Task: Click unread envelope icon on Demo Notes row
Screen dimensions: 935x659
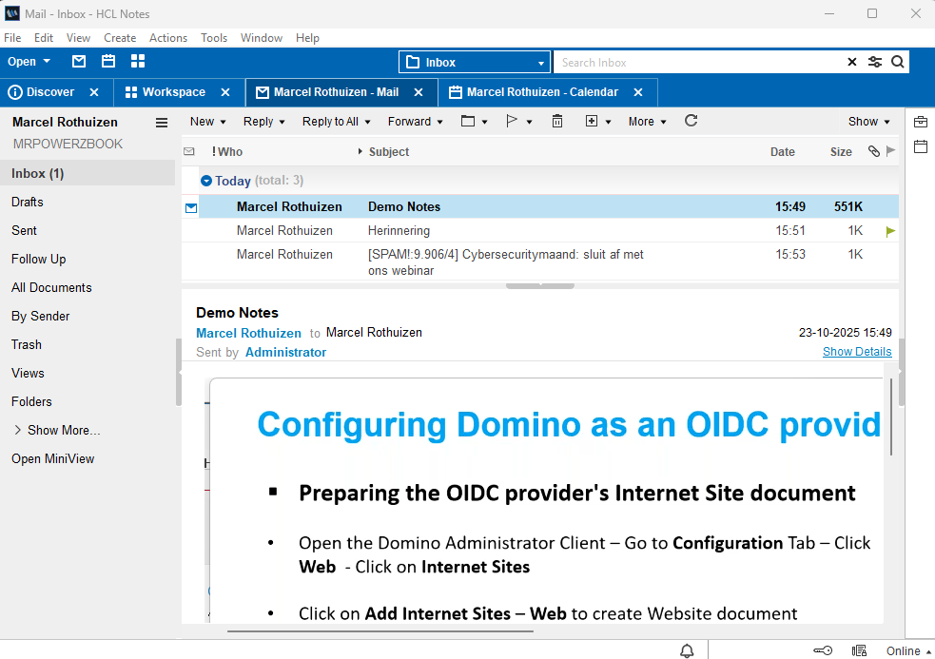Action: [191, 207]
